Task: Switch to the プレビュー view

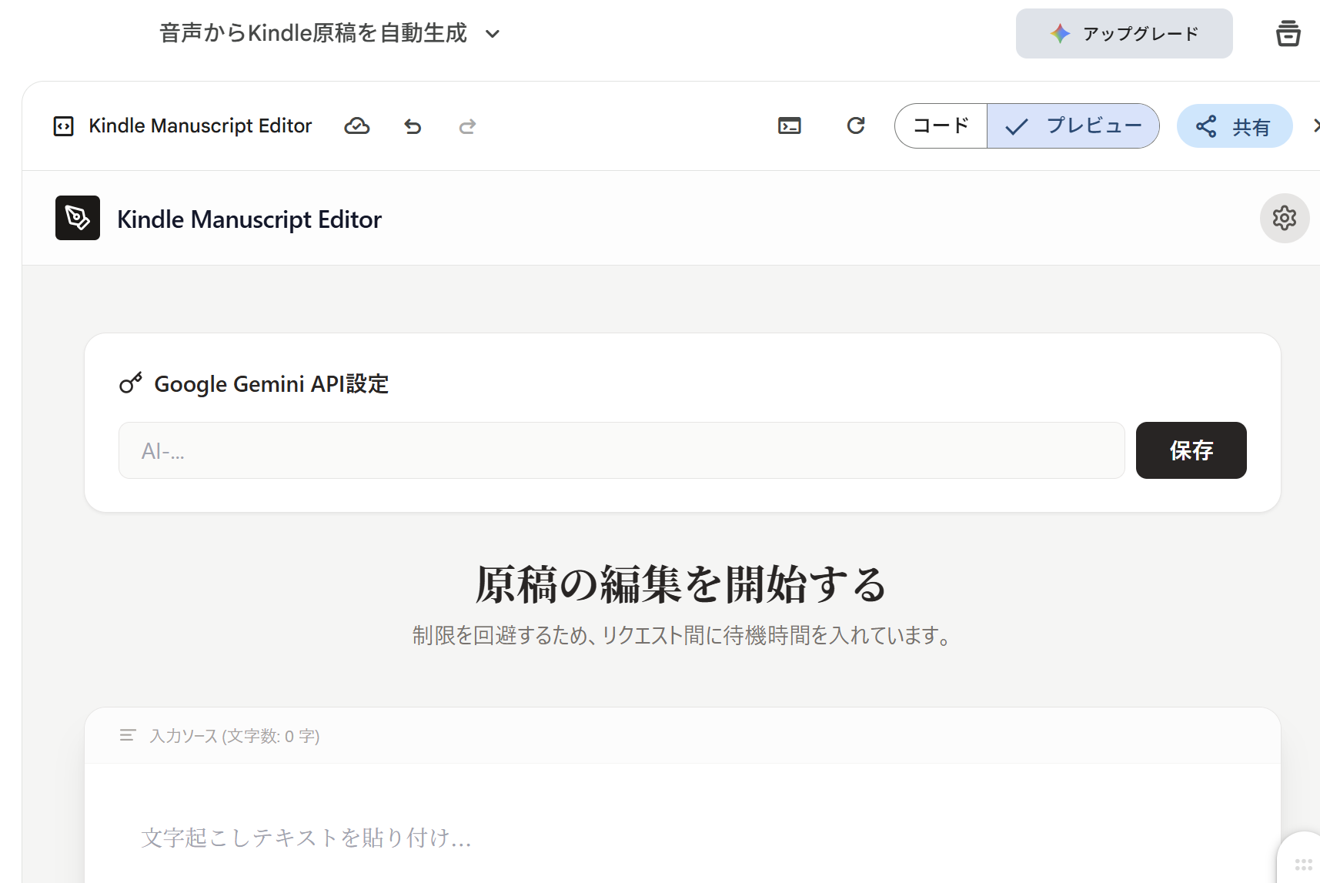Action: [1074, 126]
